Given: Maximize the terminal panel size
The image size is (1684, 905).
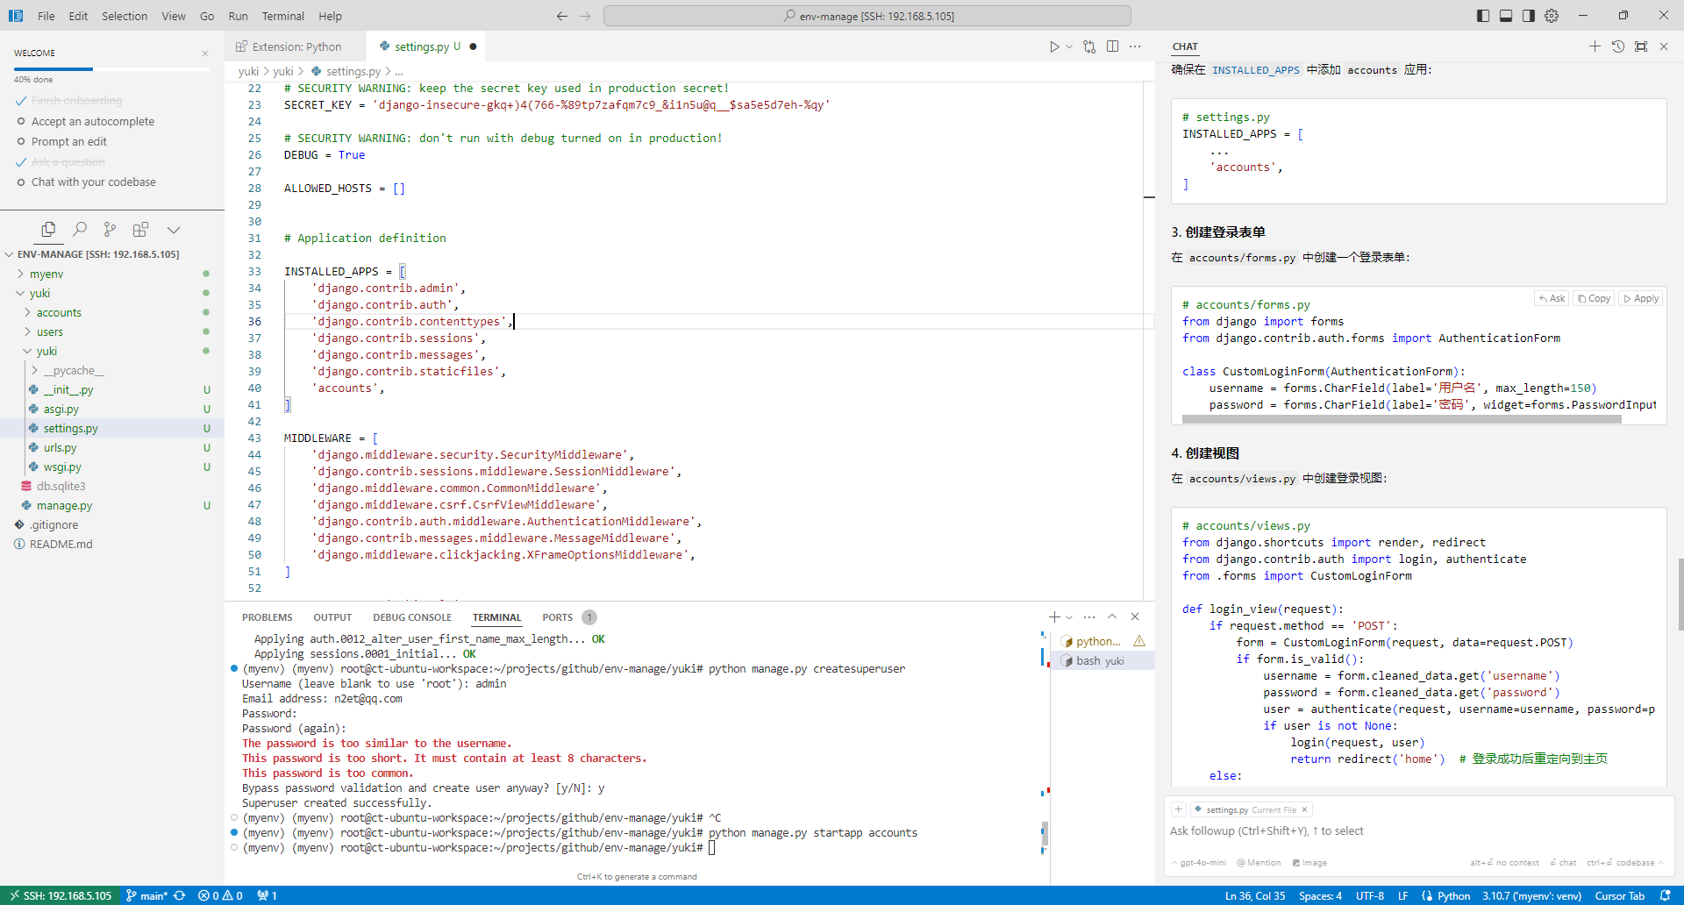Looking at the screenshot, I should pyautogui.click(x=1112, y=617).
